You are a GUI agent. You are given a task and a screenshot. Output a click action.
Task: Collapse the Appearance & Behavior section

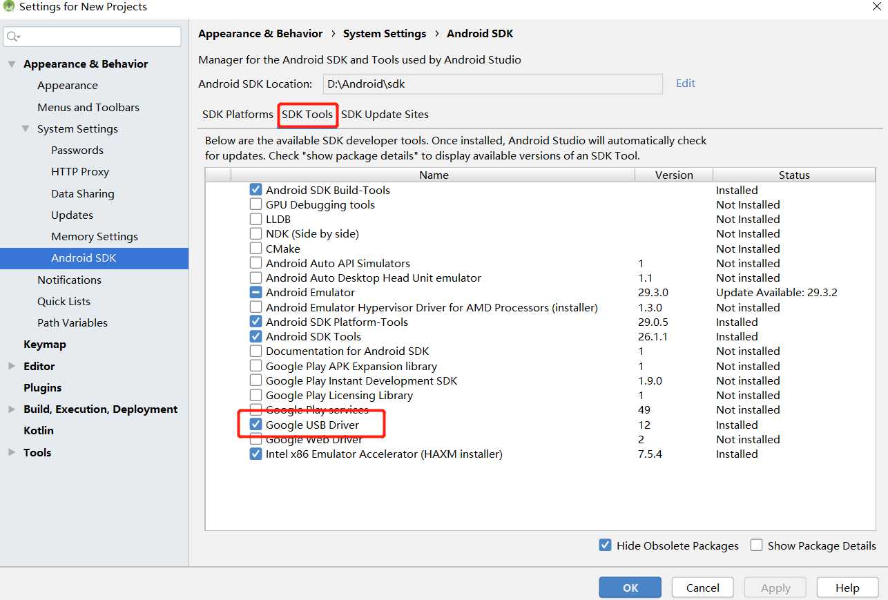pyautogui.click(x=11, y=64)
